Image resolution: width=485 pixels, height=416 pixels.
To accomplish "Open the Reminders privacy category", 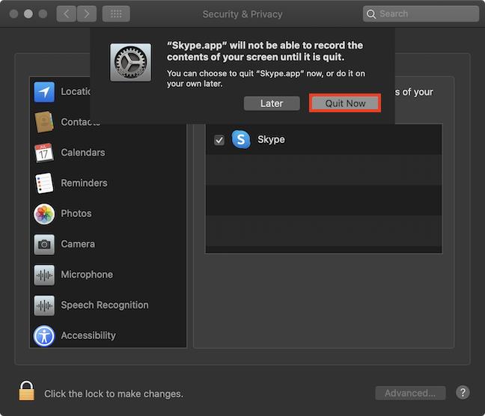I will pyautogui.click(x=108, y=183).
